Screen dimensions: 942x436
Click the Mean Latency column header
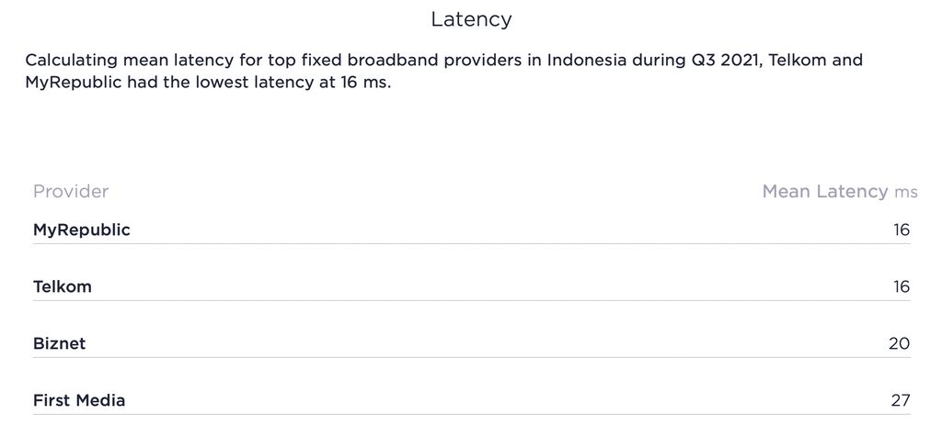[825, 192]
